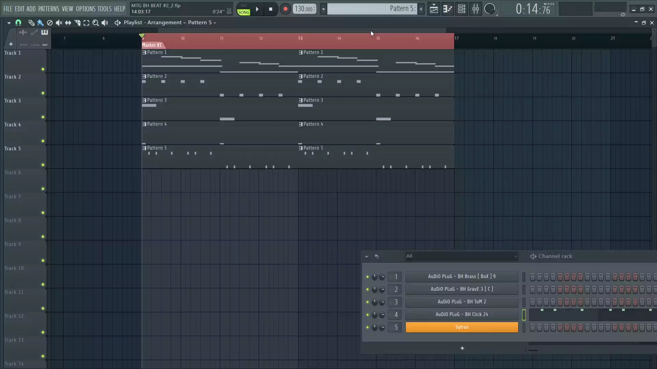Screen dimensions: 657x369
Task: Expand the Arrangement dropdown in playlist title
Action: click(184, 23)
